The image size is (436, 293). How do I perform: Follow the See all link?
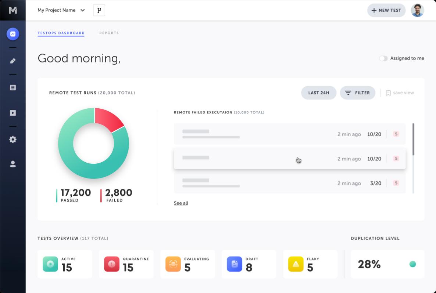click(181, 203)
